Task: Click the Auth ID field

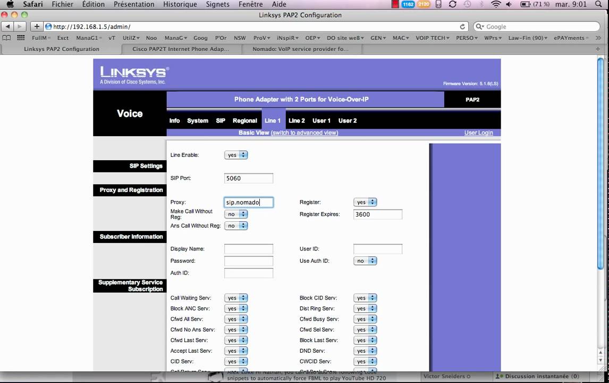Action: click(249, 273)
